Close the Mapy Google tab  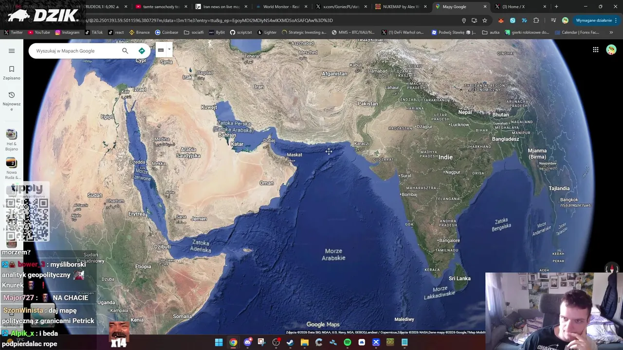click(x=485, y=7)
